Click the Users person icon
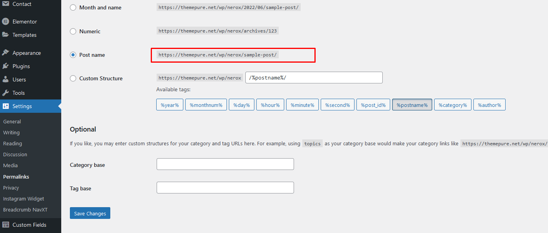The height and width of the screenshot is (233, 548). click(x=5, y=79)
